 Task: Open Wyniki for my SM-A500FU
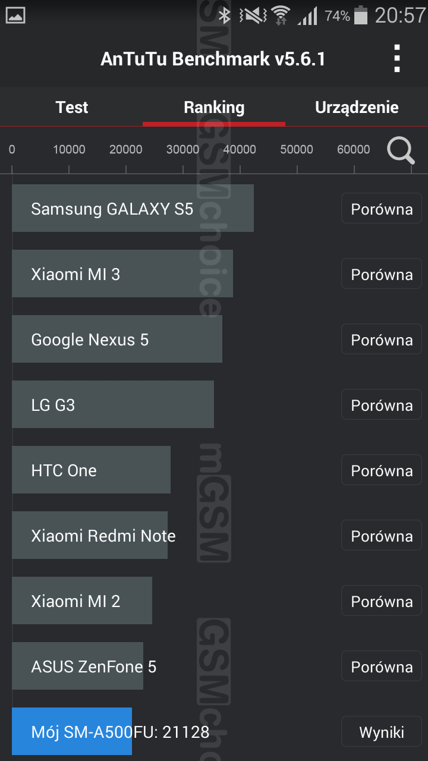381,732
